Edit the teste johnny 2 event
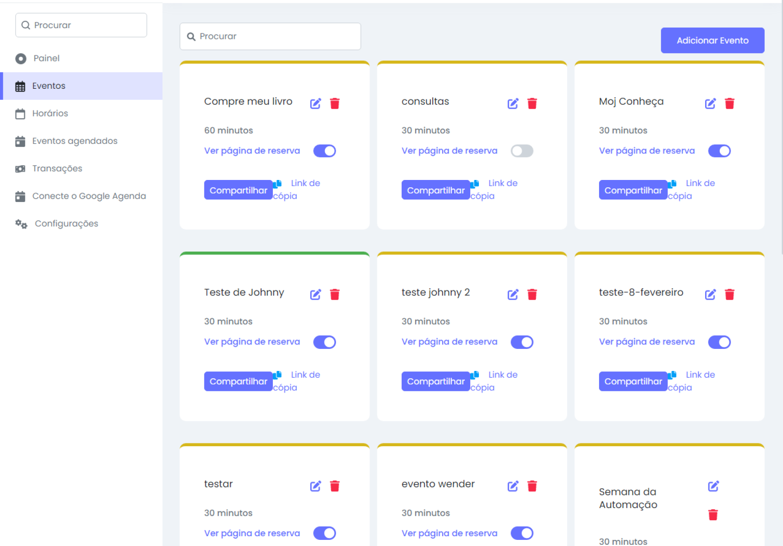The image size is (783, 546). (513, 294)
